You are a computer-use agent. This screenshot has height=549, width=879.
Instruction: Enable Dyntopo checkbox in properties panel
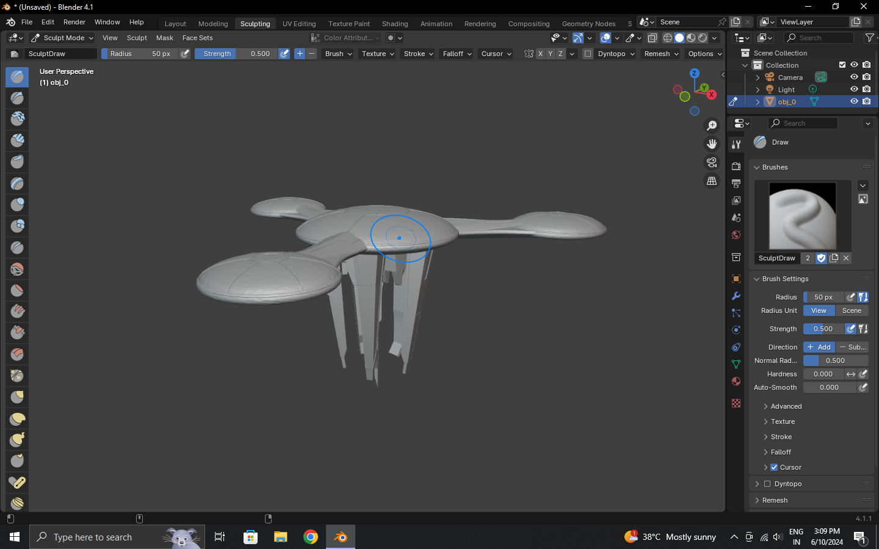767,484
